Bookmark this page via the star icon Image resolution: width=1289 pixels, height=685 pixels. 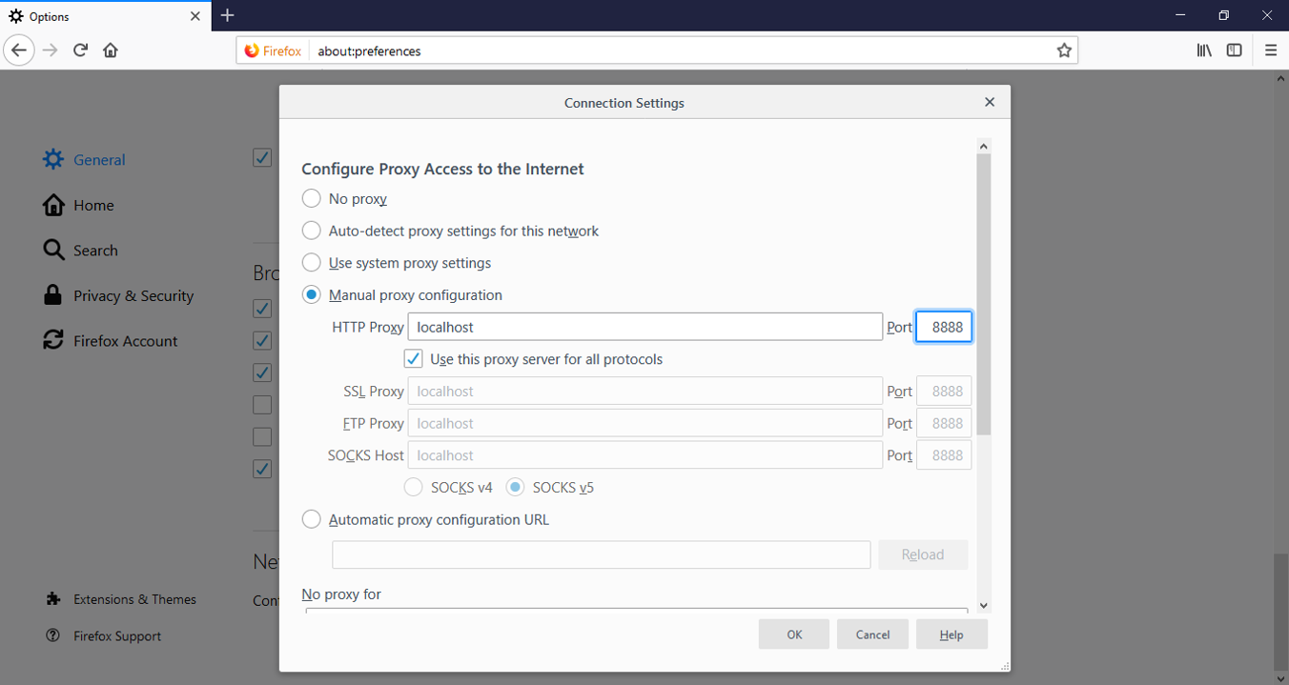(x=1064, y=50)
